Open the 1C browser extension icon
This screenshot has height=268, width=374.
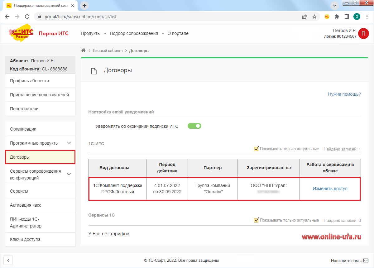click(327, 17)
